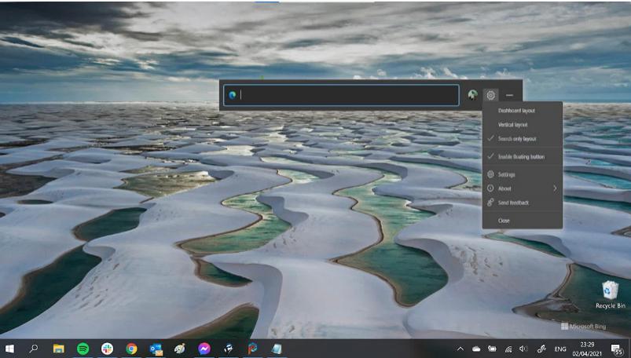Click Send feedback in the menu
Viewport: 631px width, 358px height.
pyautogui.click(x=513, y=203)
